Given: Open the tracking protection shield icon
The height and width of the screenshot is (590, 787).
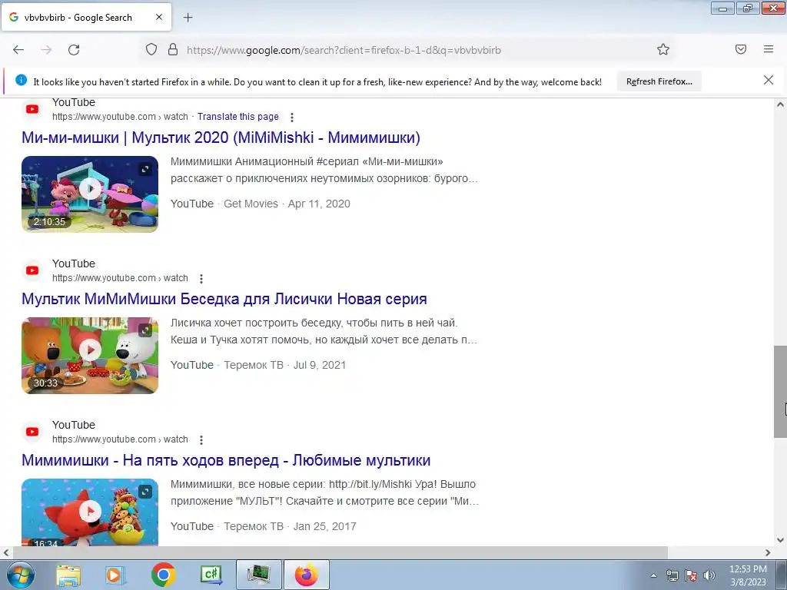Looking at the screenshot, I should coord(151,49).
